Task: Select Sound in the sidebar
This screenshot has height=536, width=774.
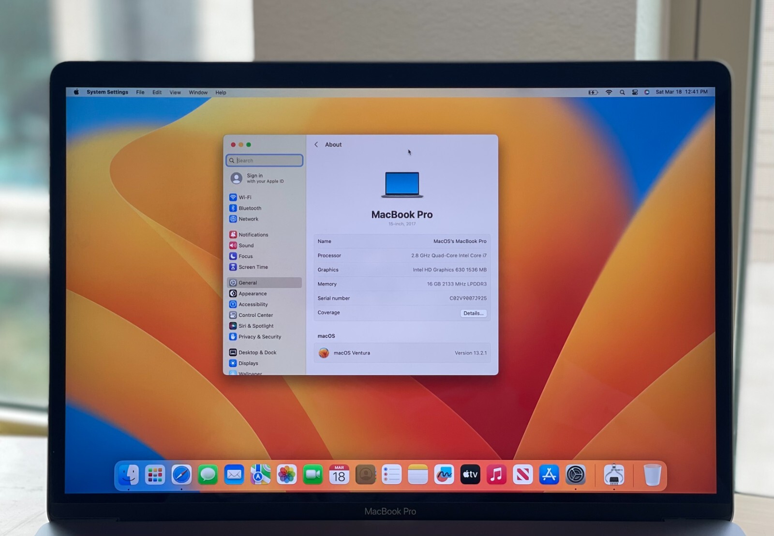Action: click(x=265, y=245)
